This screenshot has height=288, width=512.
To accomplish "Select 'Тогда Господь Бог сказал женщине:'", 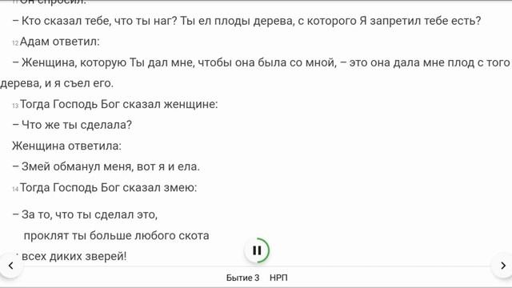I will point(119,104).
